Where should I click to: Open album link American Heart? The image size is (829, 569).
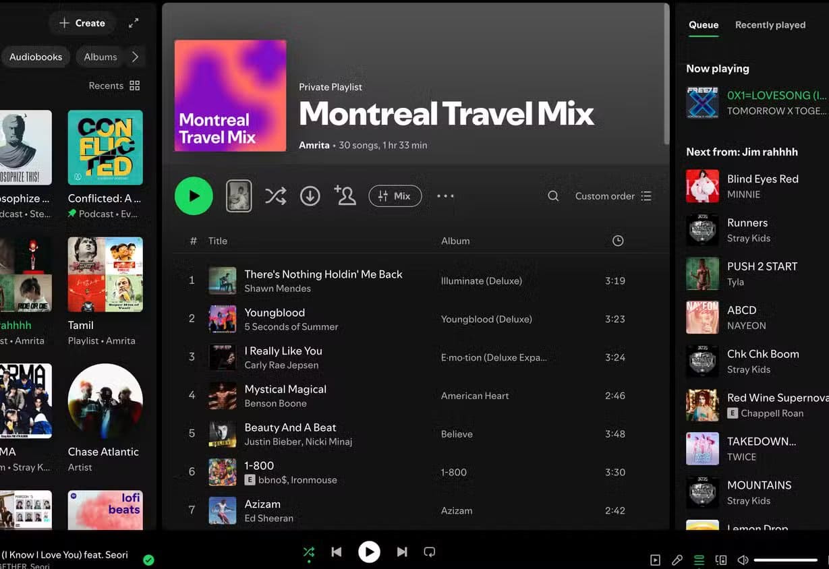pos(475,396)
